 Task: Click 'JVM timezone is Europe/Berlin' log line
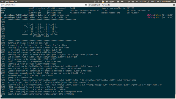(32, 59)
